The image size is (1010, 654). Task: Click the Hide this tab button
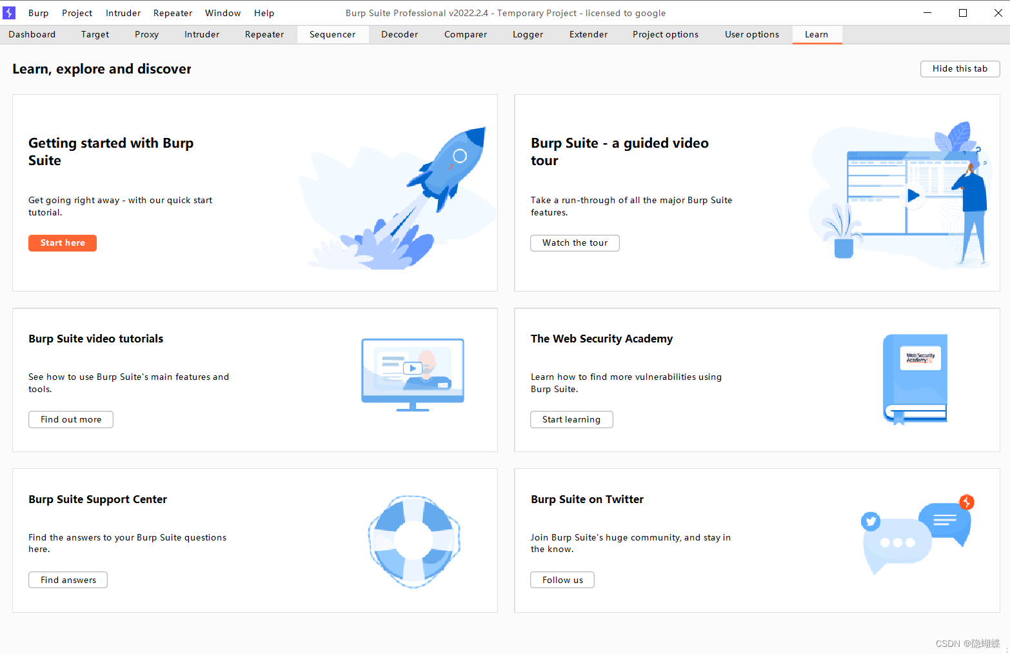point(960,69)
